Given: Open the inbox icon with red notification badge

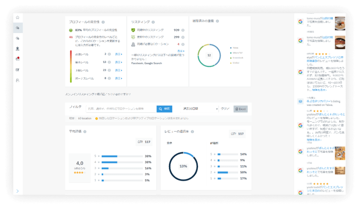Looking at the screenshot, I should (18, 59).
